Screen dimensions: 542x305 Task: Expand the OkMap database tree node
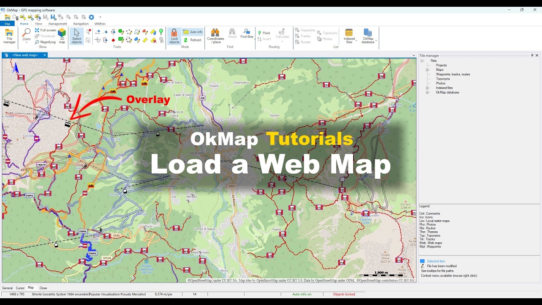click(427, 92)
